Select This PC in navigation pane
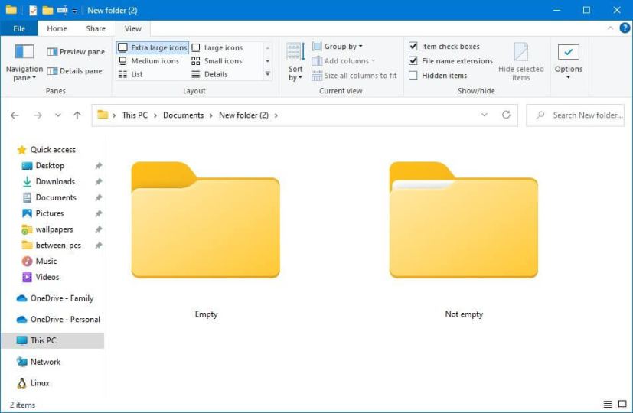This screenshot has width=633, height=413. pos(53,341)
